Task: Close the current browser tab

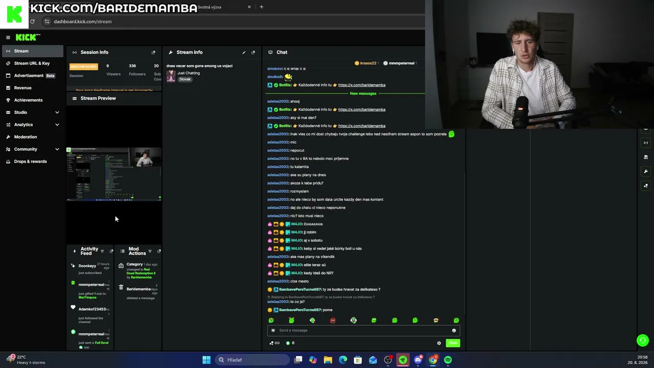Action: click(249, 7)
